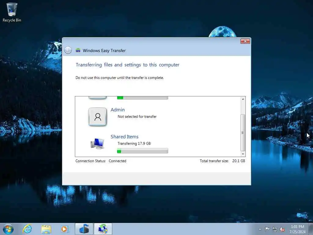Click the 'Total transfer size:' label
The image size is (313, 235).
click(x=214, y=161)
